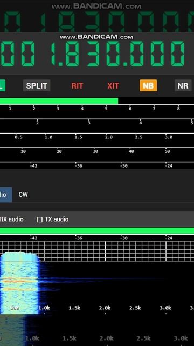This screenshot has width=194, height=346.
Task: Toggle NR noise reduction
Action: [x=183, y=85]
